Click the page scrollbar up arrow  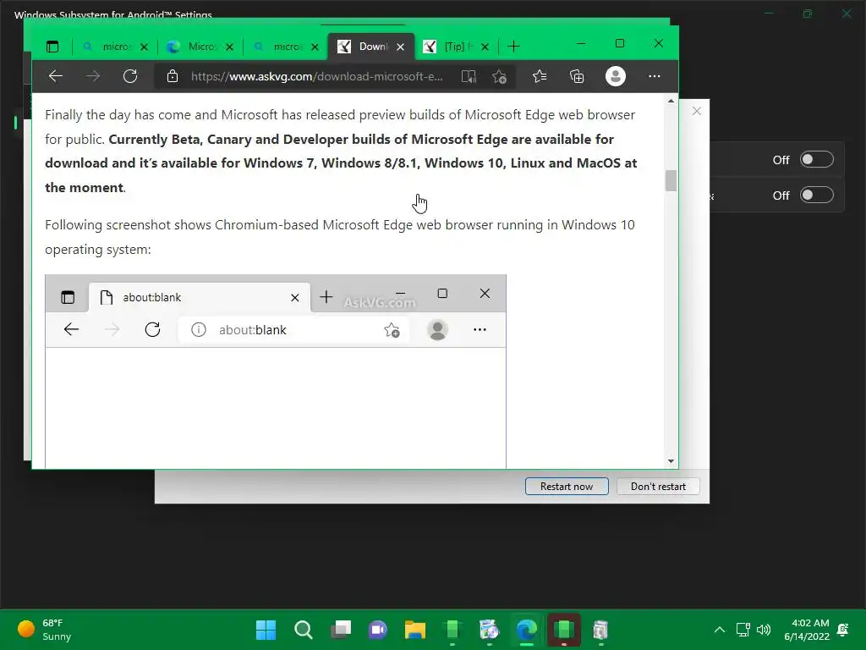point(671,102)
